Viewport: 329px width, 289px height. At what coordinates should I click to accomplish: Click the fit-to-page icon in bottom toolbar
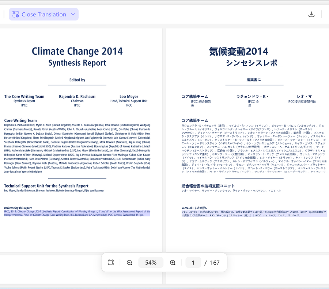[111, 262]
